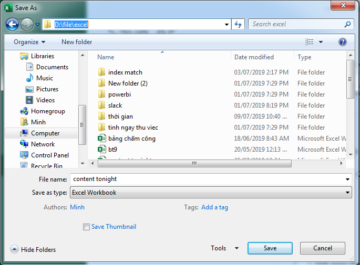The image size is (360, 265).
Task: Open the view options dropdown arrow
Action: [321, 42]
